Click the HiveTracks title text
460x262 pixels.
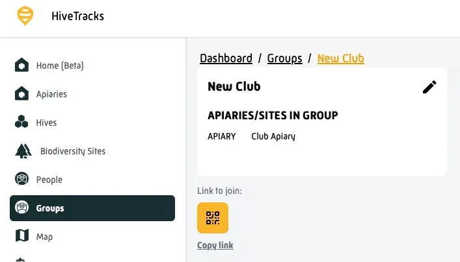click(x=77, y=16)
